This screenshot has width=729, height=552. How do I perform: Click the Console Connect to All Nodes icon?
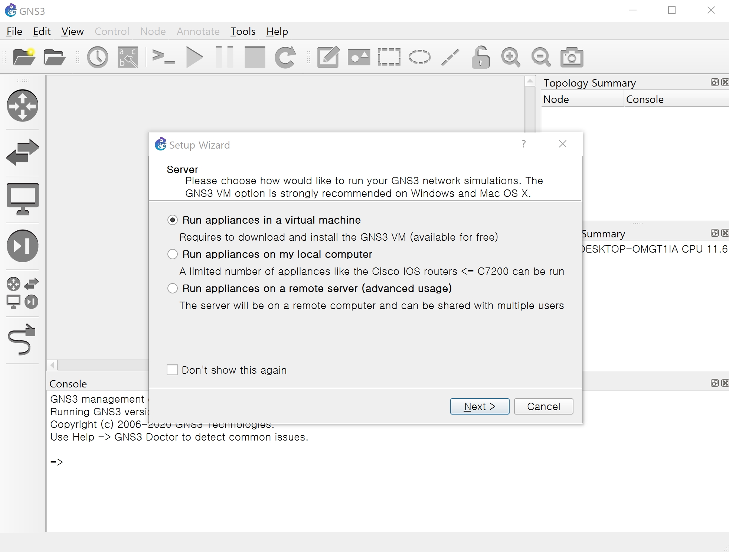tap(163, 57)
